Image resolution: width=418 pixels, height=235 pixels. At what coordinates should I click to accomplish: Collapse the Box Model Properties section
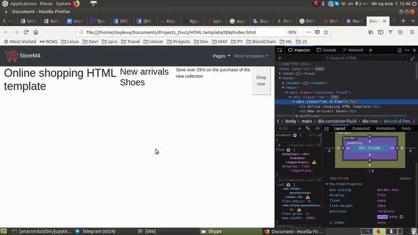pos(327,184)
